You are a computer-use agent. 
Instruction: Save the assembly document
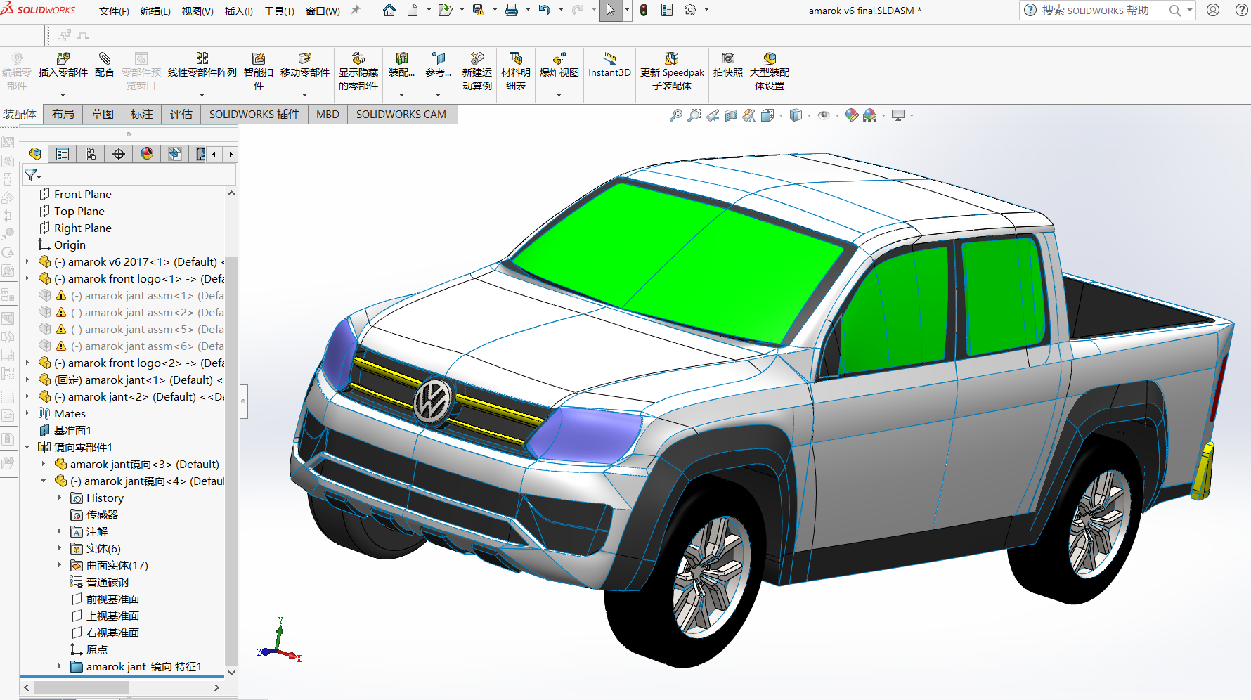479,10
